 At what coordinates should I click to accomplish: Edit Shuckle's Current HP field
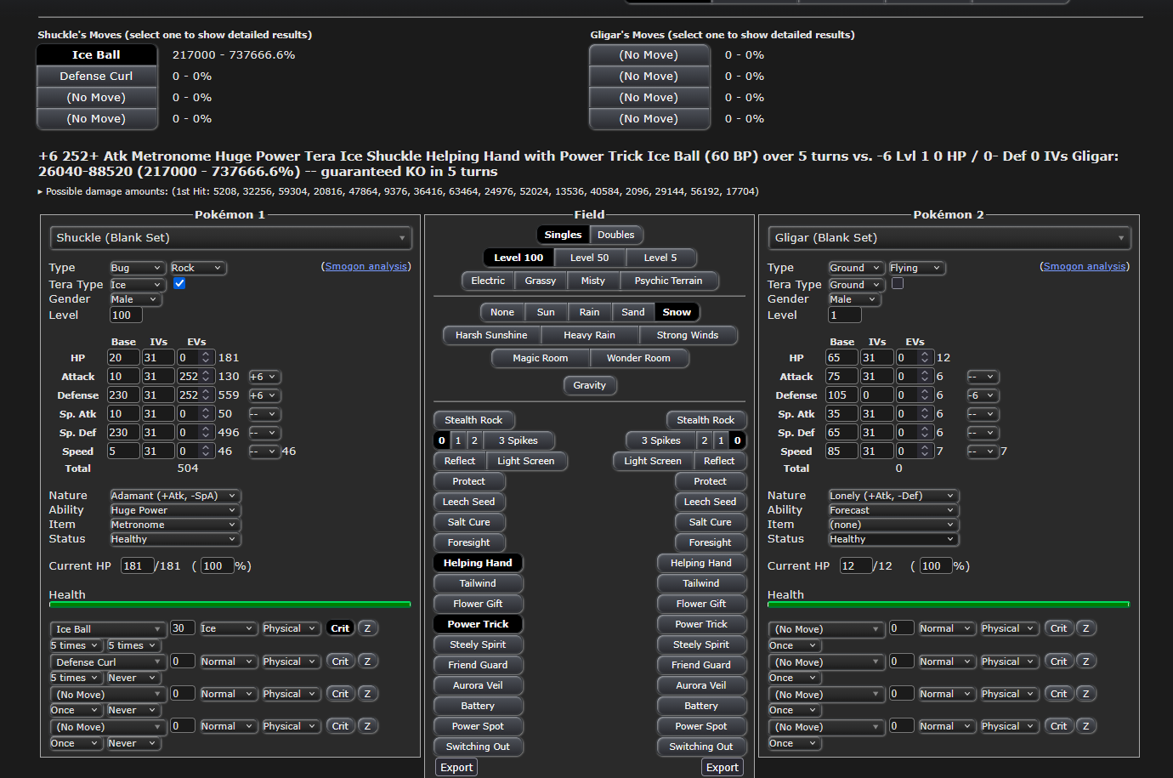pyautogui.click(x=137, y=566)
